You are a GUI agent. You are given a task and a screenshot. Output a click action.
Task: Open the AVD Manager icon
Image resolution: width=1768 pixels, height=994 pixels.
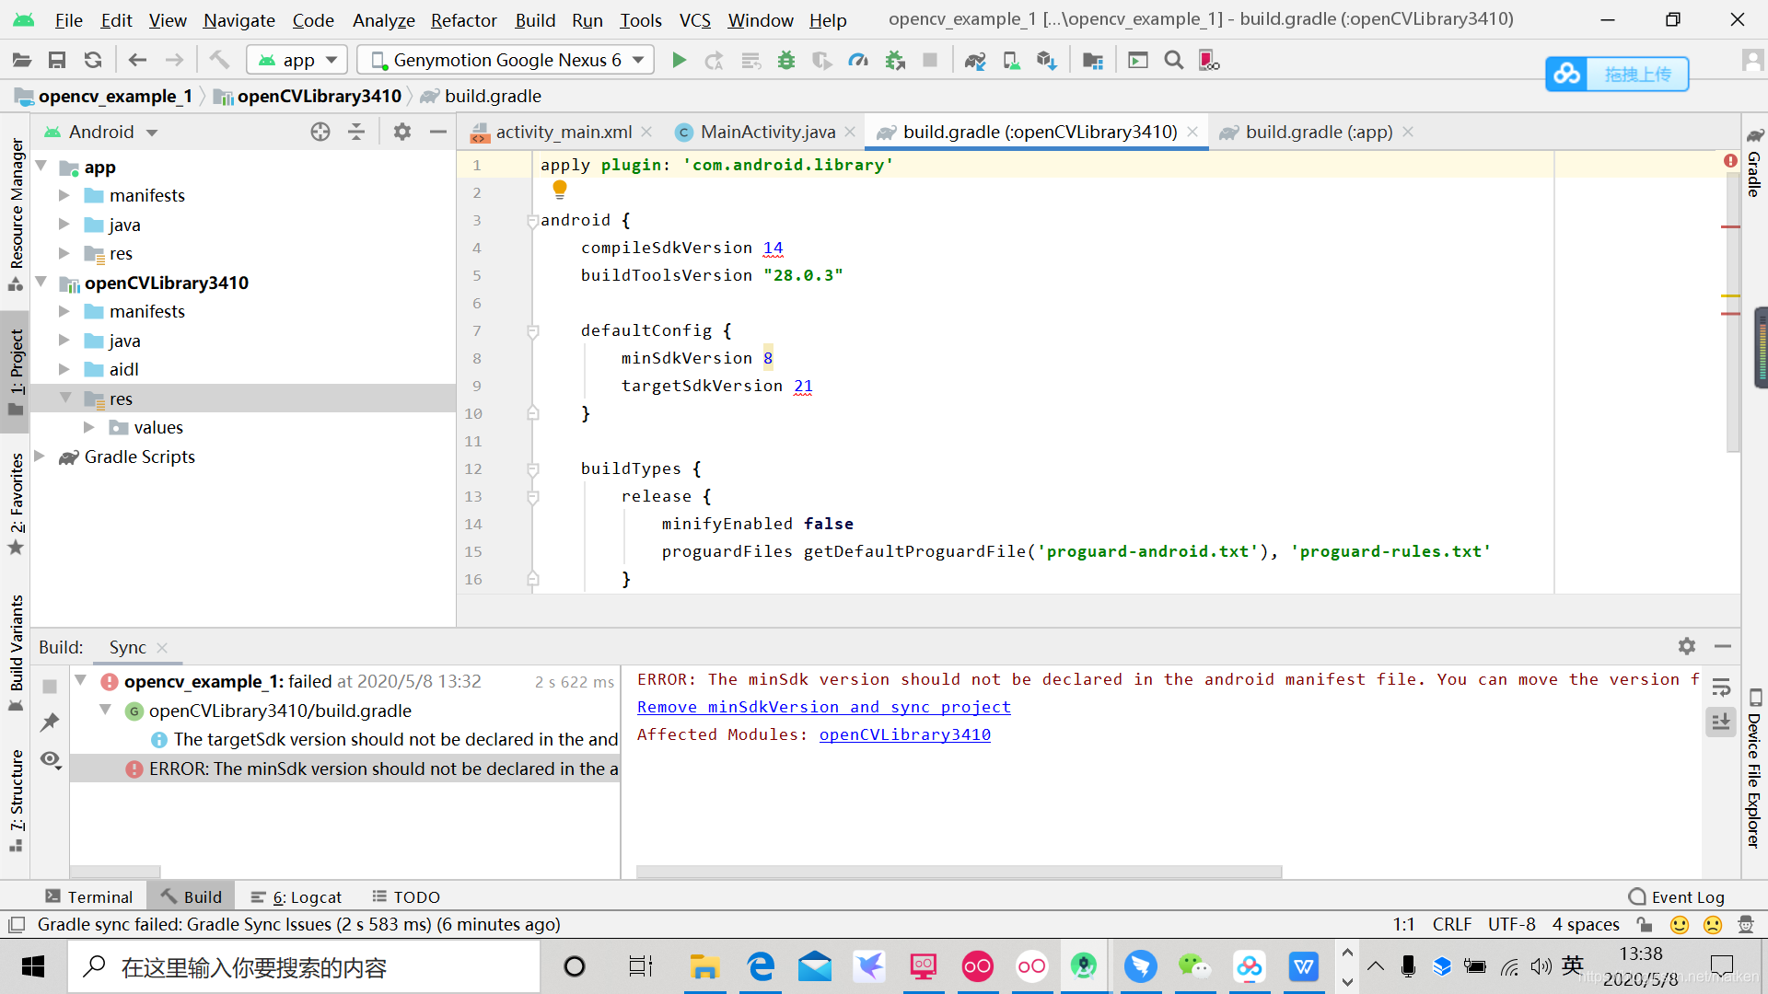(x=1011, y=61)
